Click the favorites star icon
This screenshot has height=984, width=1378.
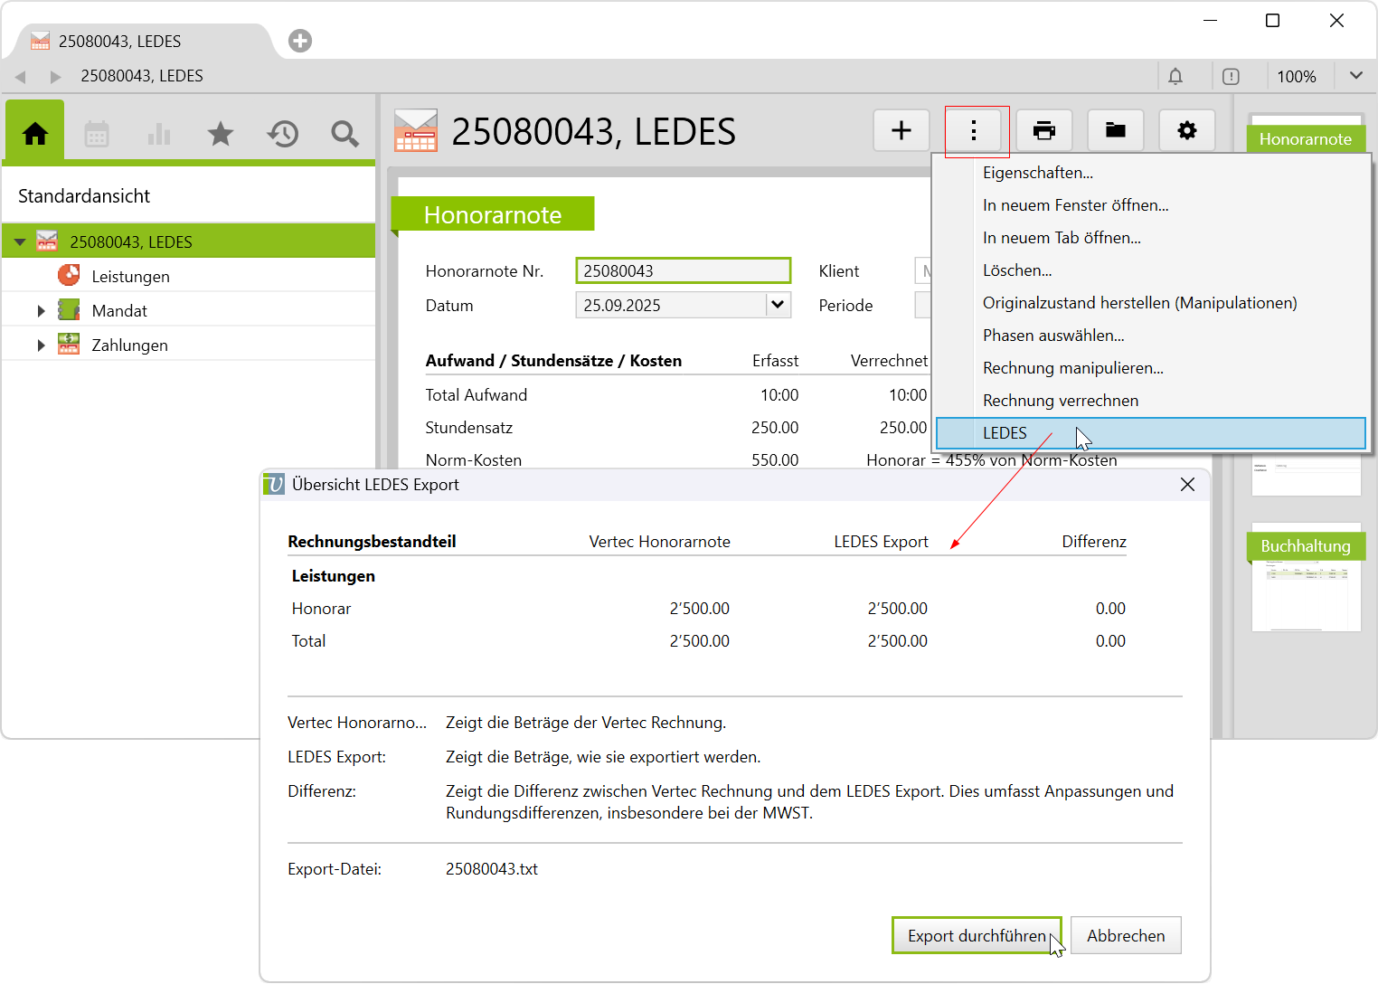point(221,134)
